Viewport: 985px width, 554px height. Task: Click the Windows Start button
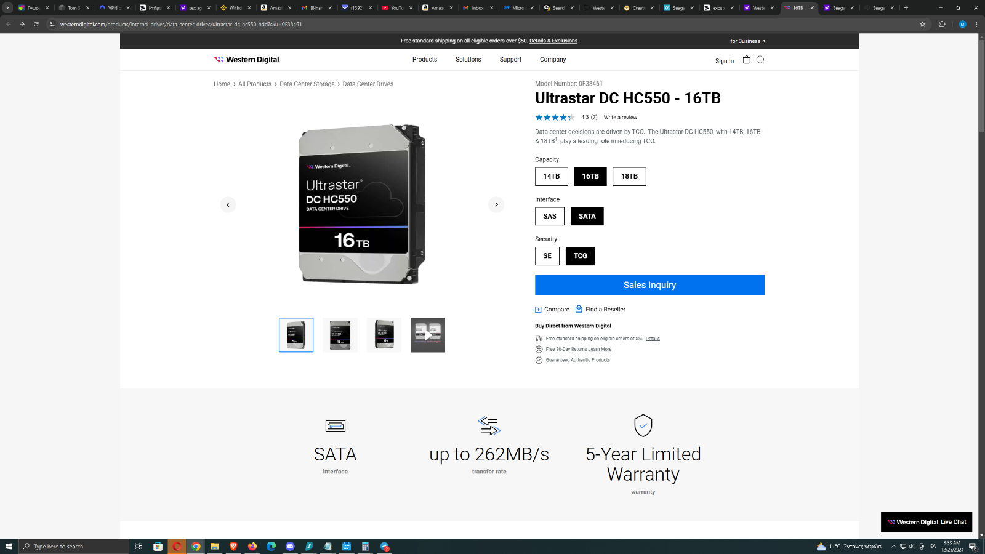9,546
